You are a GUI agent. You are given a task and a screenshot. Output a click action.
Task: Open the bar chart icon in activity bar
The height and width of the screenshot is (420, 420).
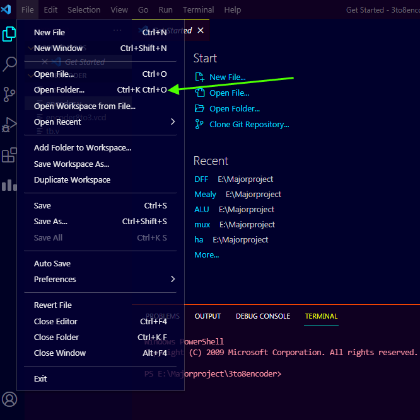coord(9,185)
